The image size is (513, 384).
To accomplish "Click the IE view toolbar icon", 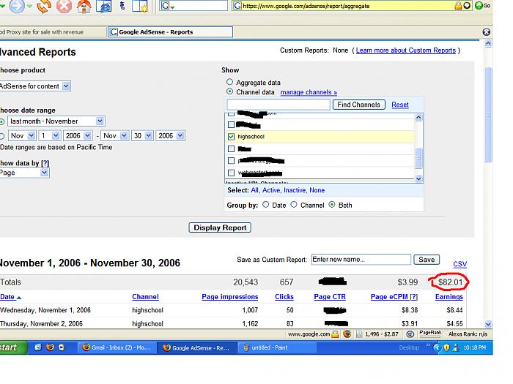I will click(104, 6).
